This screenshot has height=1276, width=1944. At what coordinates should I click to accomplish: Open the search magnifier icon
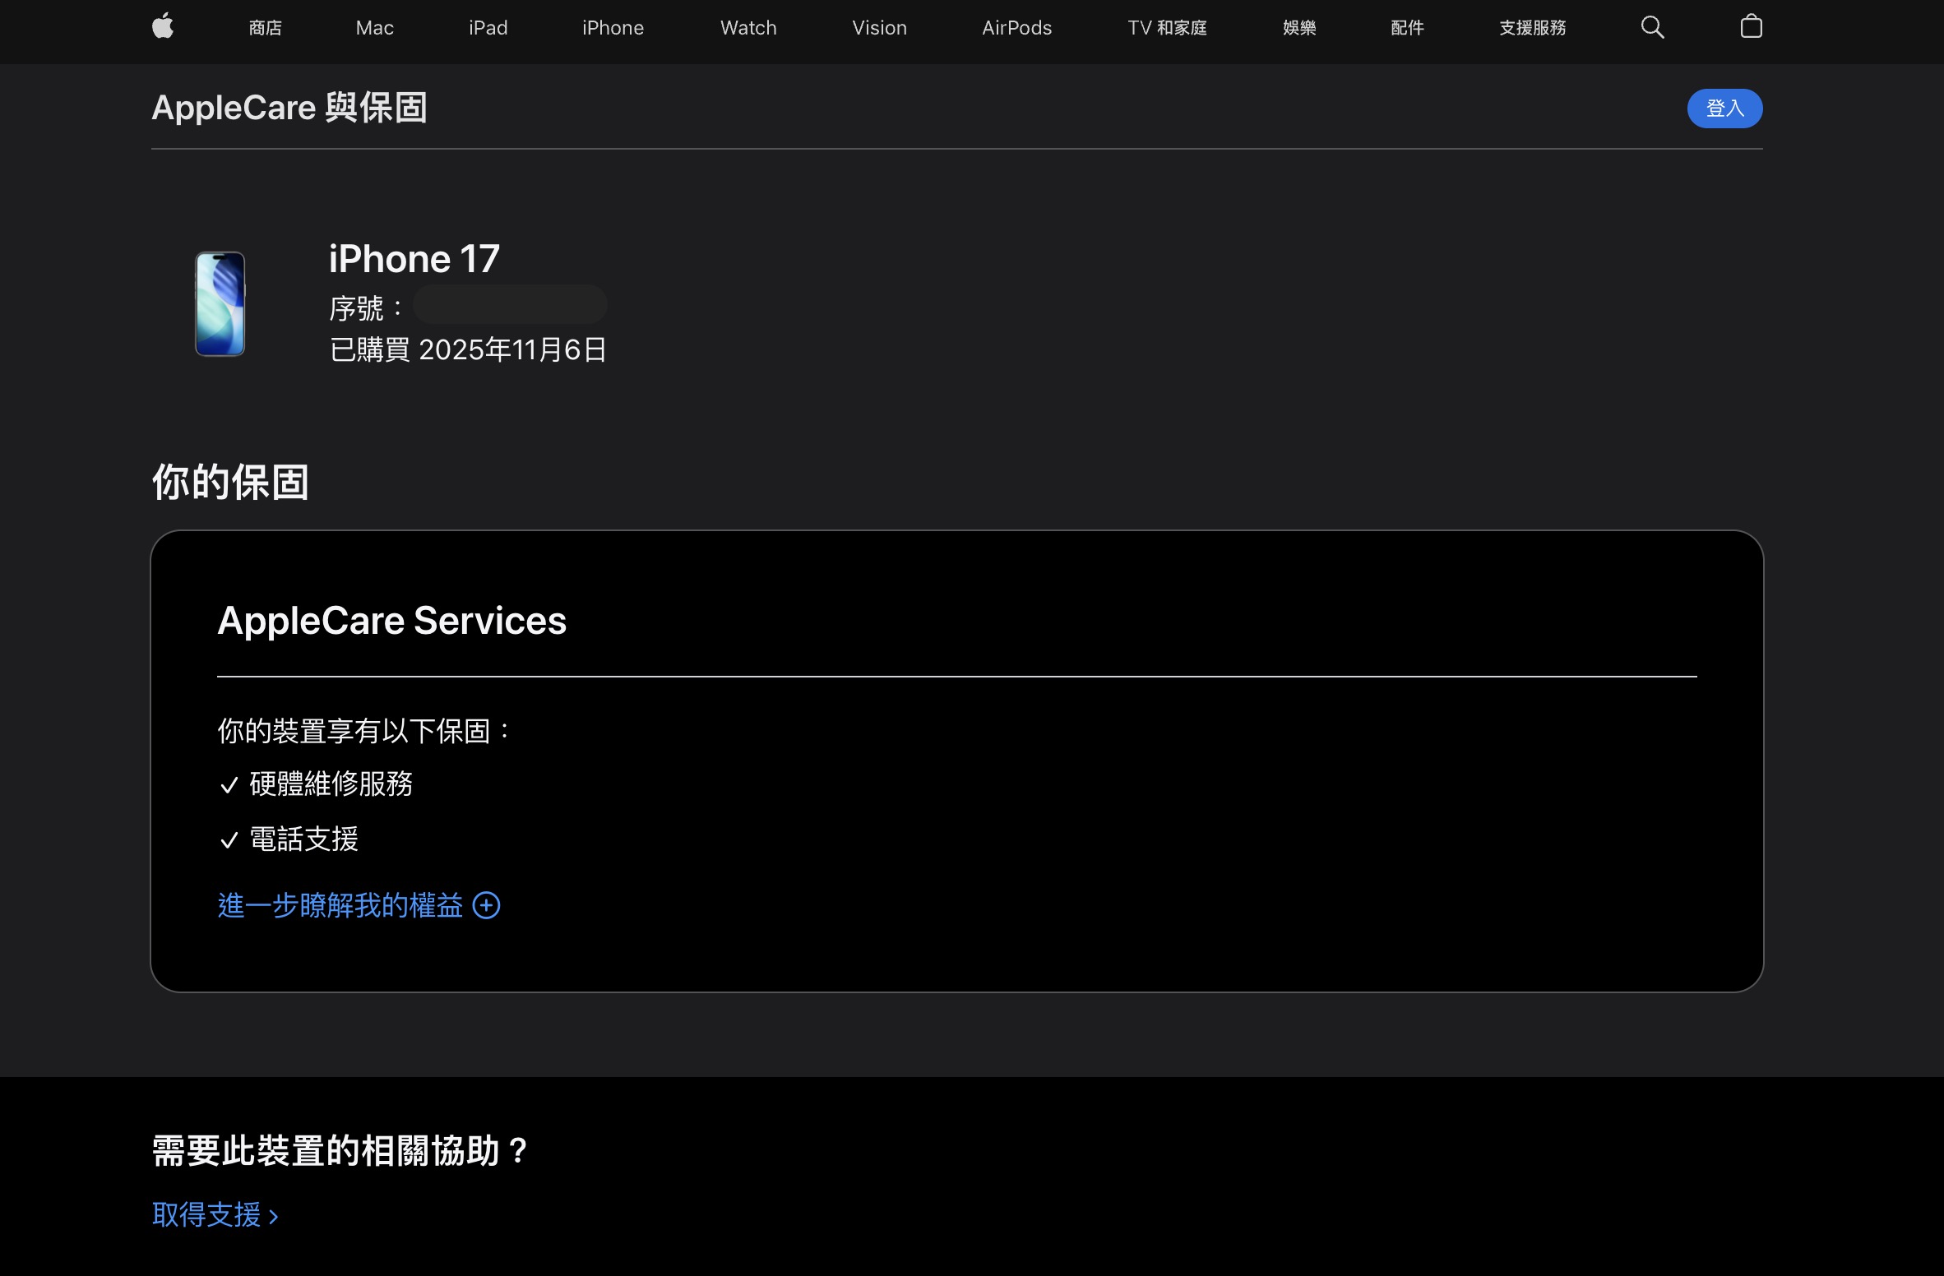coord(1652,27)
